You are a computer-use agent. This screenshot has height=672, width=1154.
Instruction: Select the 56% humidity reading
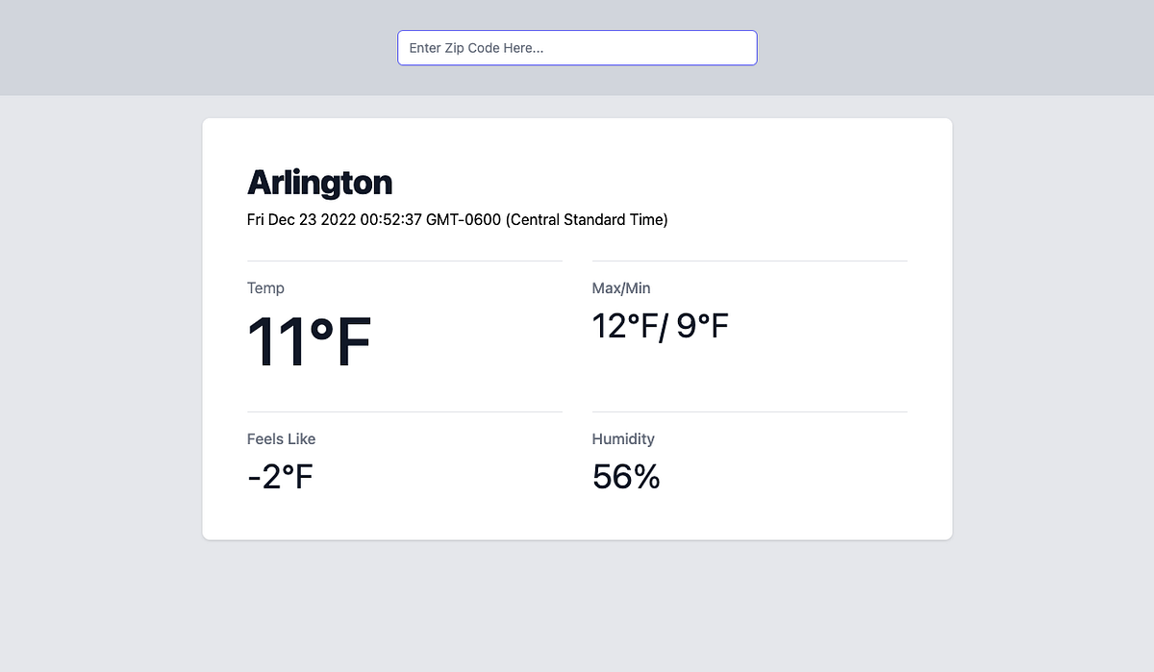(x=626, y=475)
